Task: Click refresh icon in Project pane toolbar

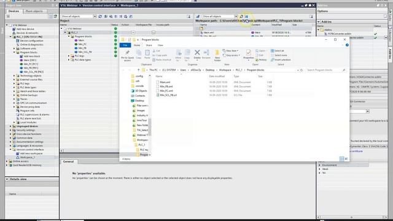Action: (100, 17)
